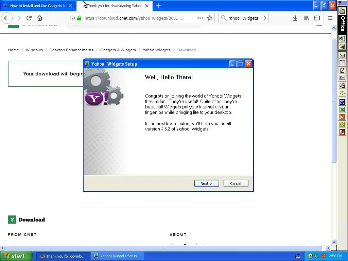Open the Yahoo Widgets breadcrumb link

click(x=157, y=50)
